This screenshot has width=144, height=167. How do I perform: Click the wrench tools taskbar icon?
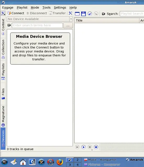(41, 162)
